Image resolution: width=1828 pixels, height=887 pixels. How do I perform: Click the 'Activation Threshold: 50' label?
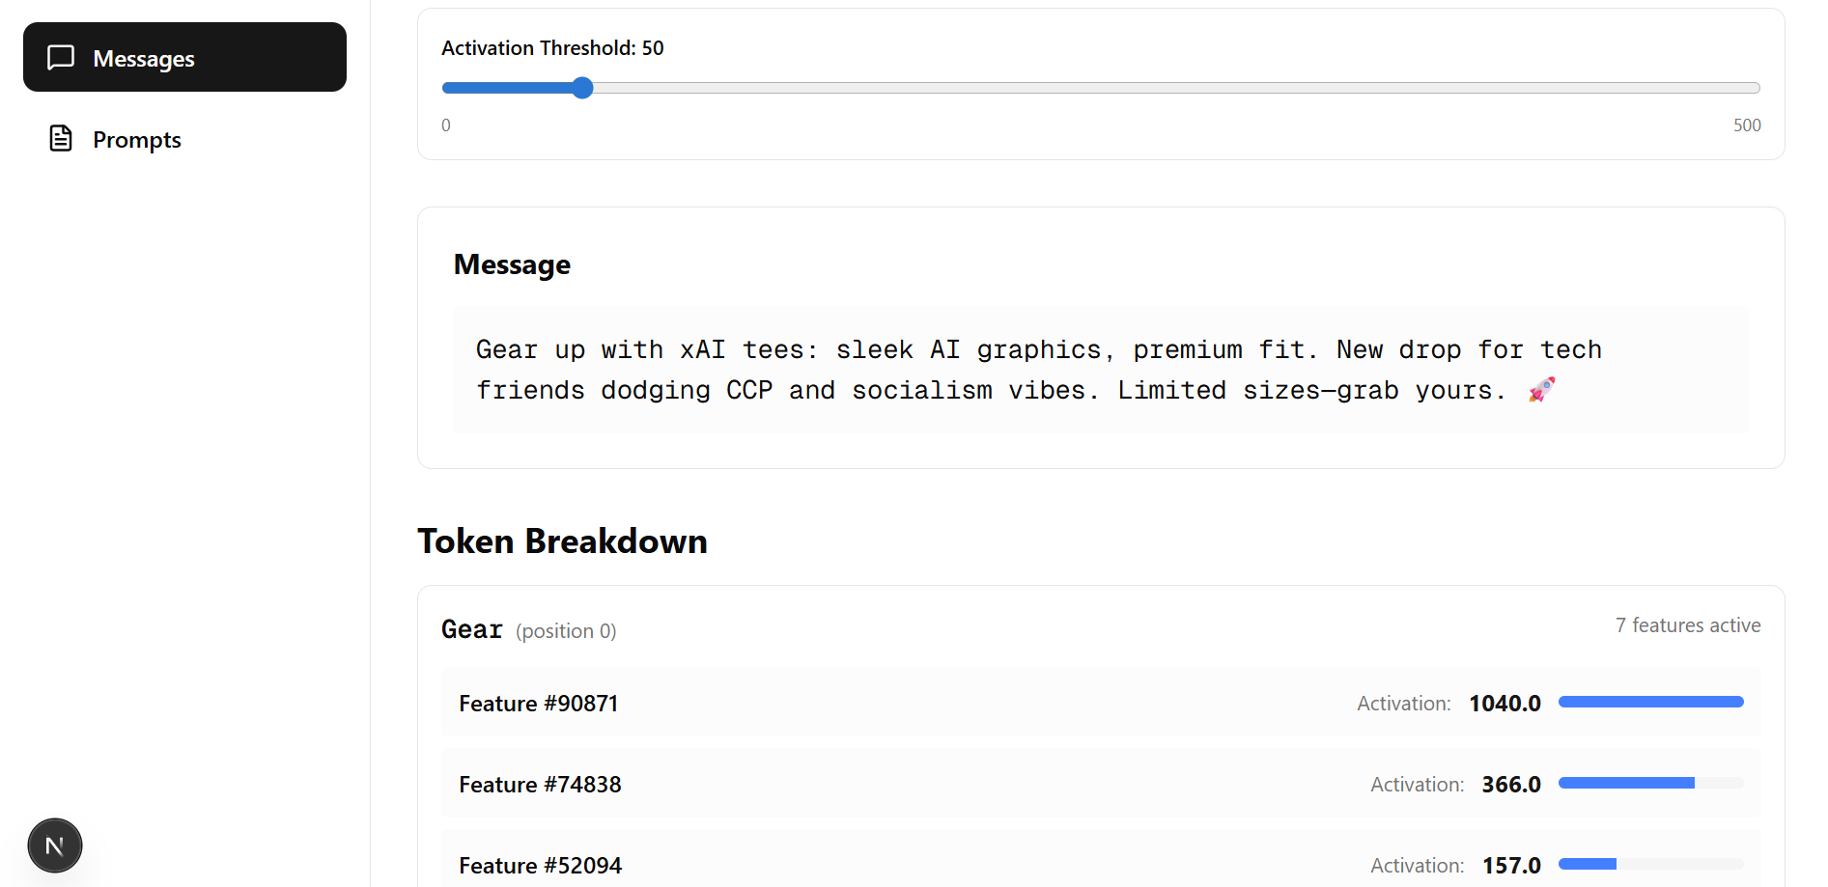point(552,48)
